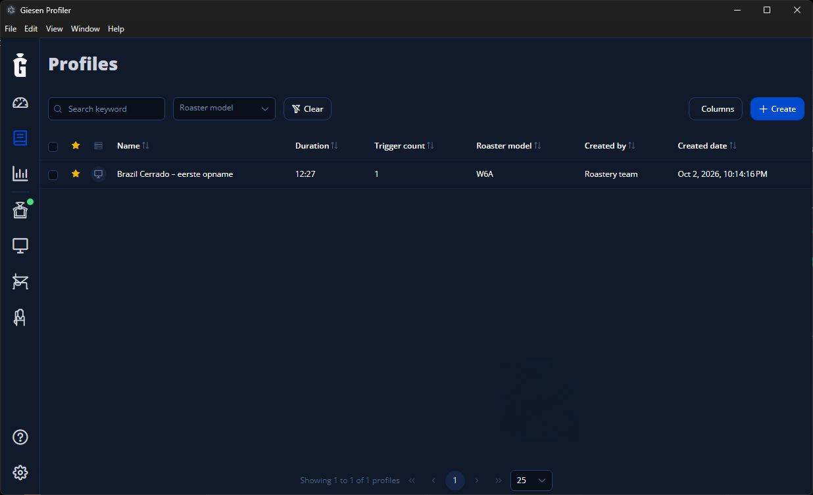Open the profile Brazil Cerrado – eerste opname

tap(175, 174)
